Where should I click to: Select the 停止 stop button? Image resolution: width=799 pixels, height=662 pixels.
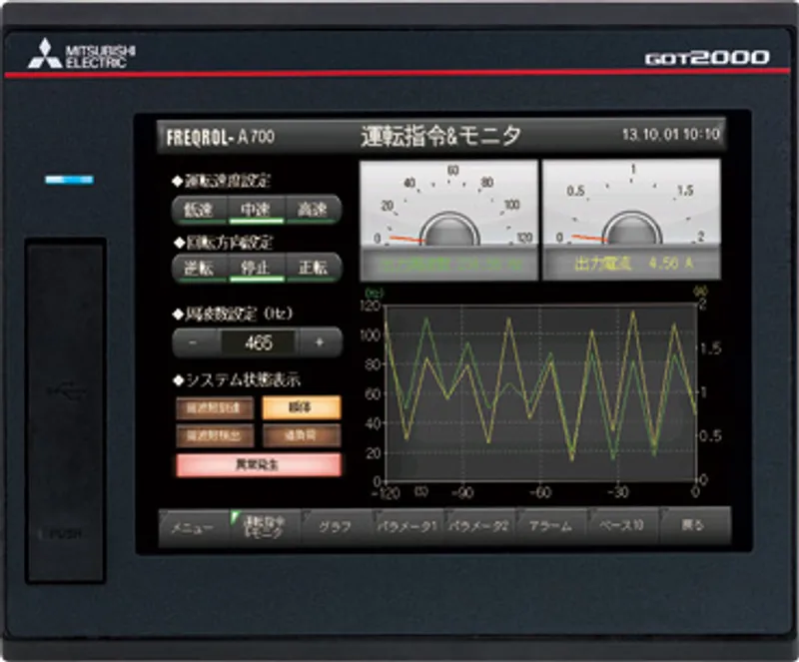click(256, 268)
